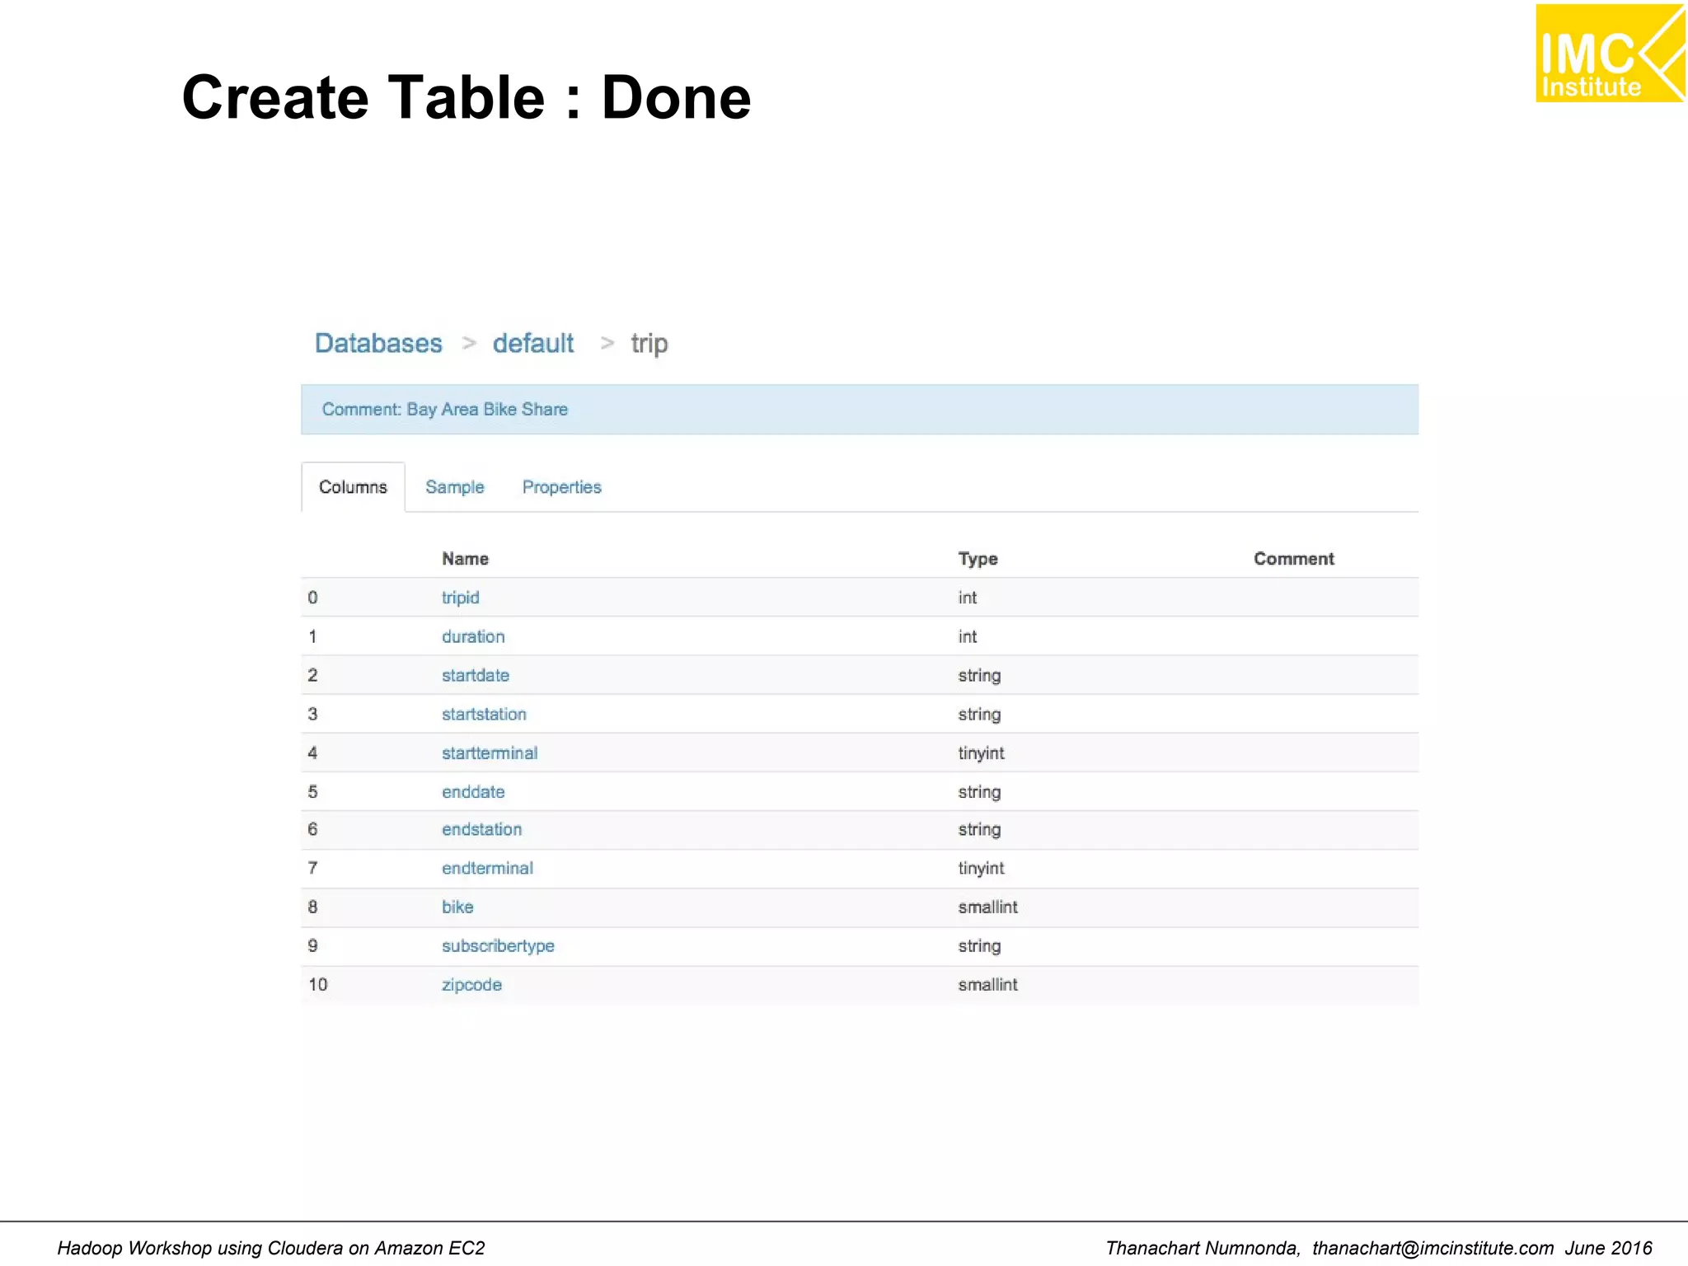Open the enddate column link
1688x1266 pixels.
click(473, 791)
